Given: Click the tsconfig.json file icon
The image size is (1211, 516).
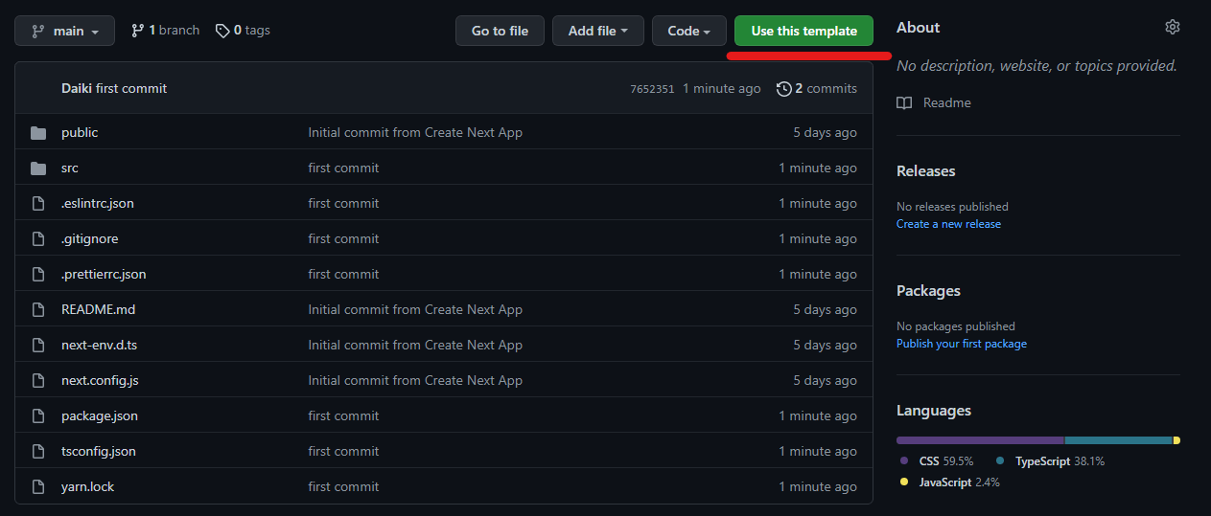Looking at the screenshot, I should [38, 451].
